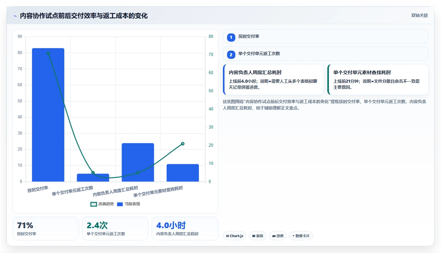Click the 71% 按时交付率 stat card

(x=46, y=228)
